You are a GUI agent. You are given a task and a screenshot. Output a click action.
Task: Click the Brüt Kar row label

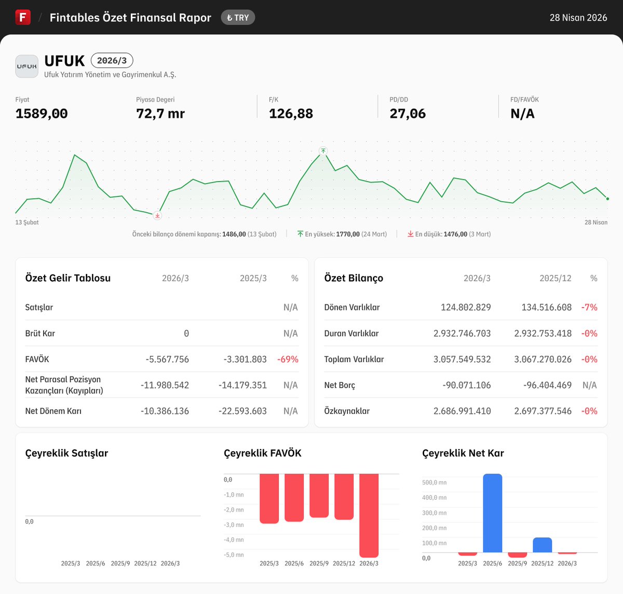pos(40,333)
